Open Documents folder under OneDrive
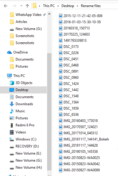Image resolution: width=118 pixels, height=176 pixels. pos(24,59)
